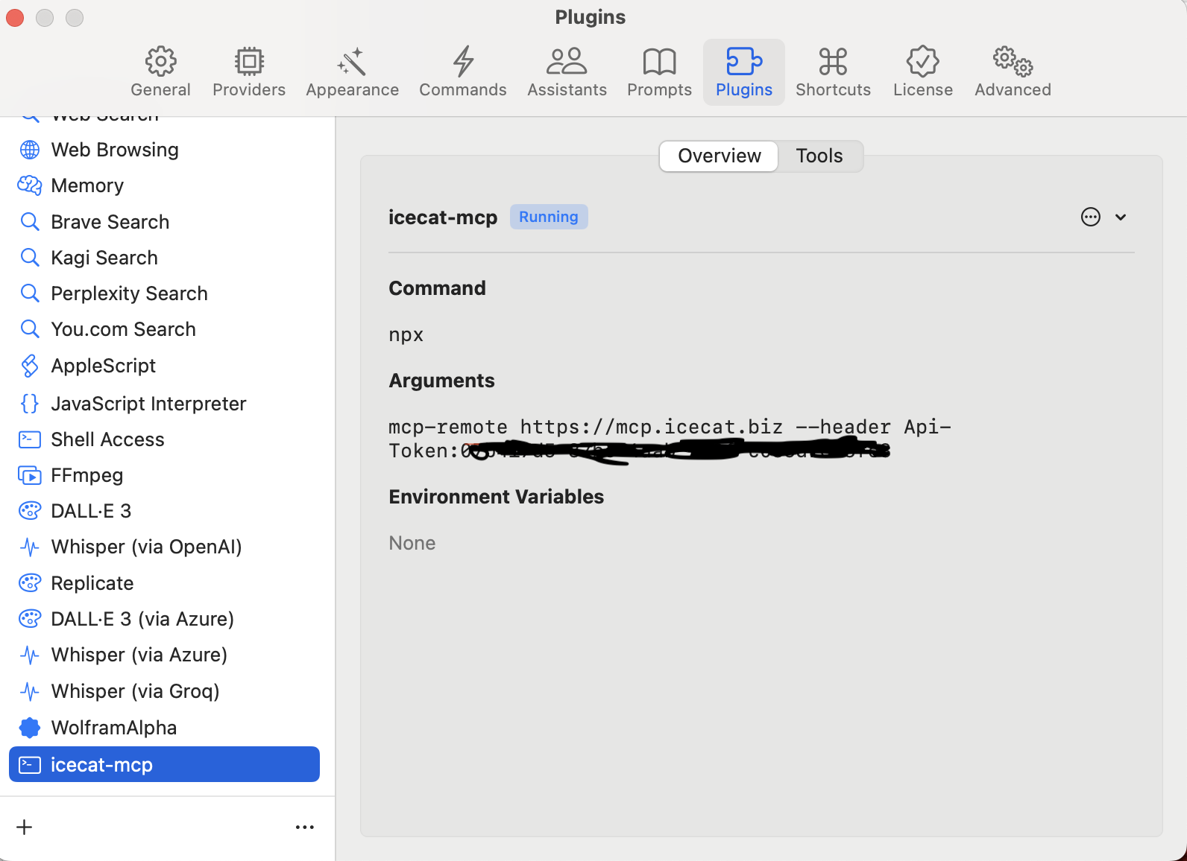The height and width of the screenshot is (861, 1187).
Task: Open the Prompts book icon
Action: tap(659, 62)
